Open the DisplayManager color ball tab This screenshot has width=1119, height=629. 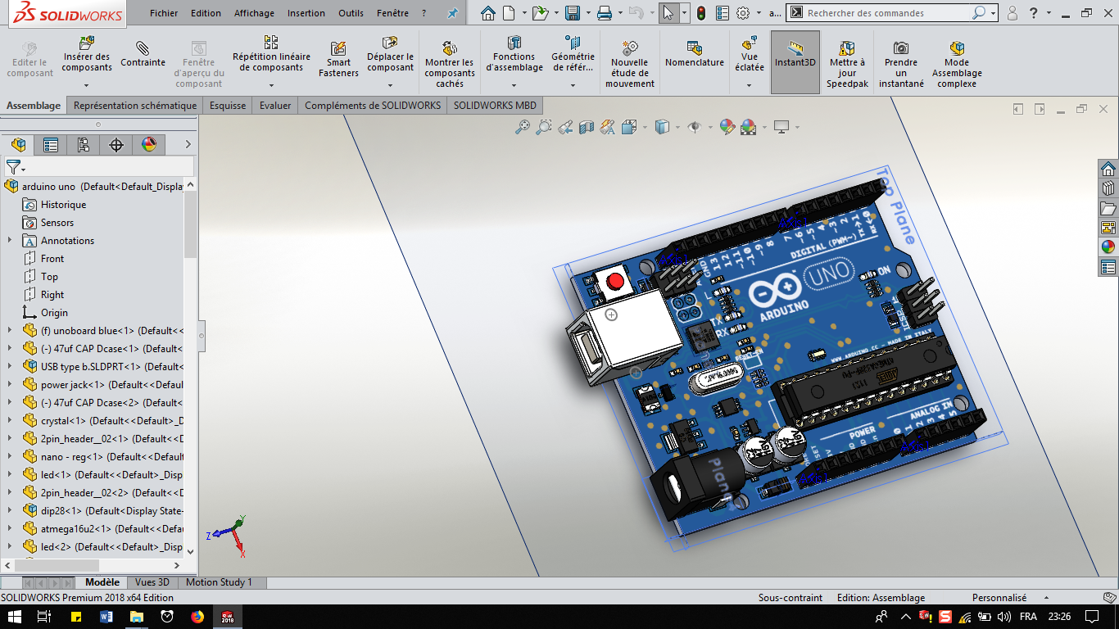149,145
